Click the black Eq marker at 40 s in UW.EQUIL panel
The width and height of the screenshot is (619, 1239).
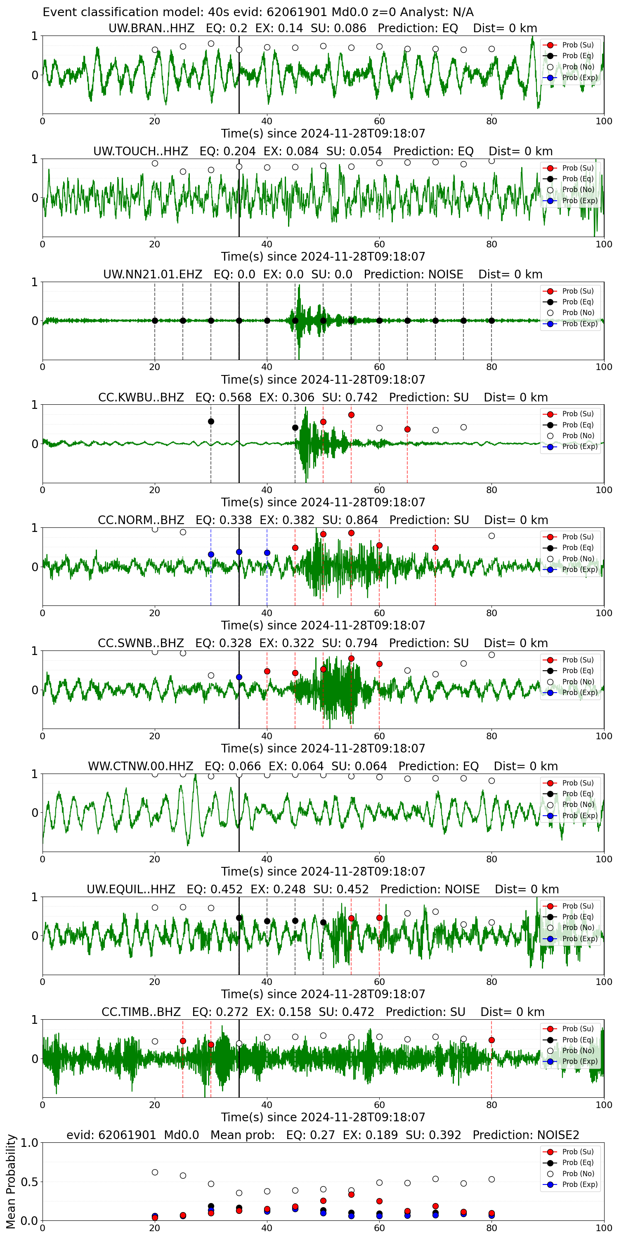(x=267, y=921)
